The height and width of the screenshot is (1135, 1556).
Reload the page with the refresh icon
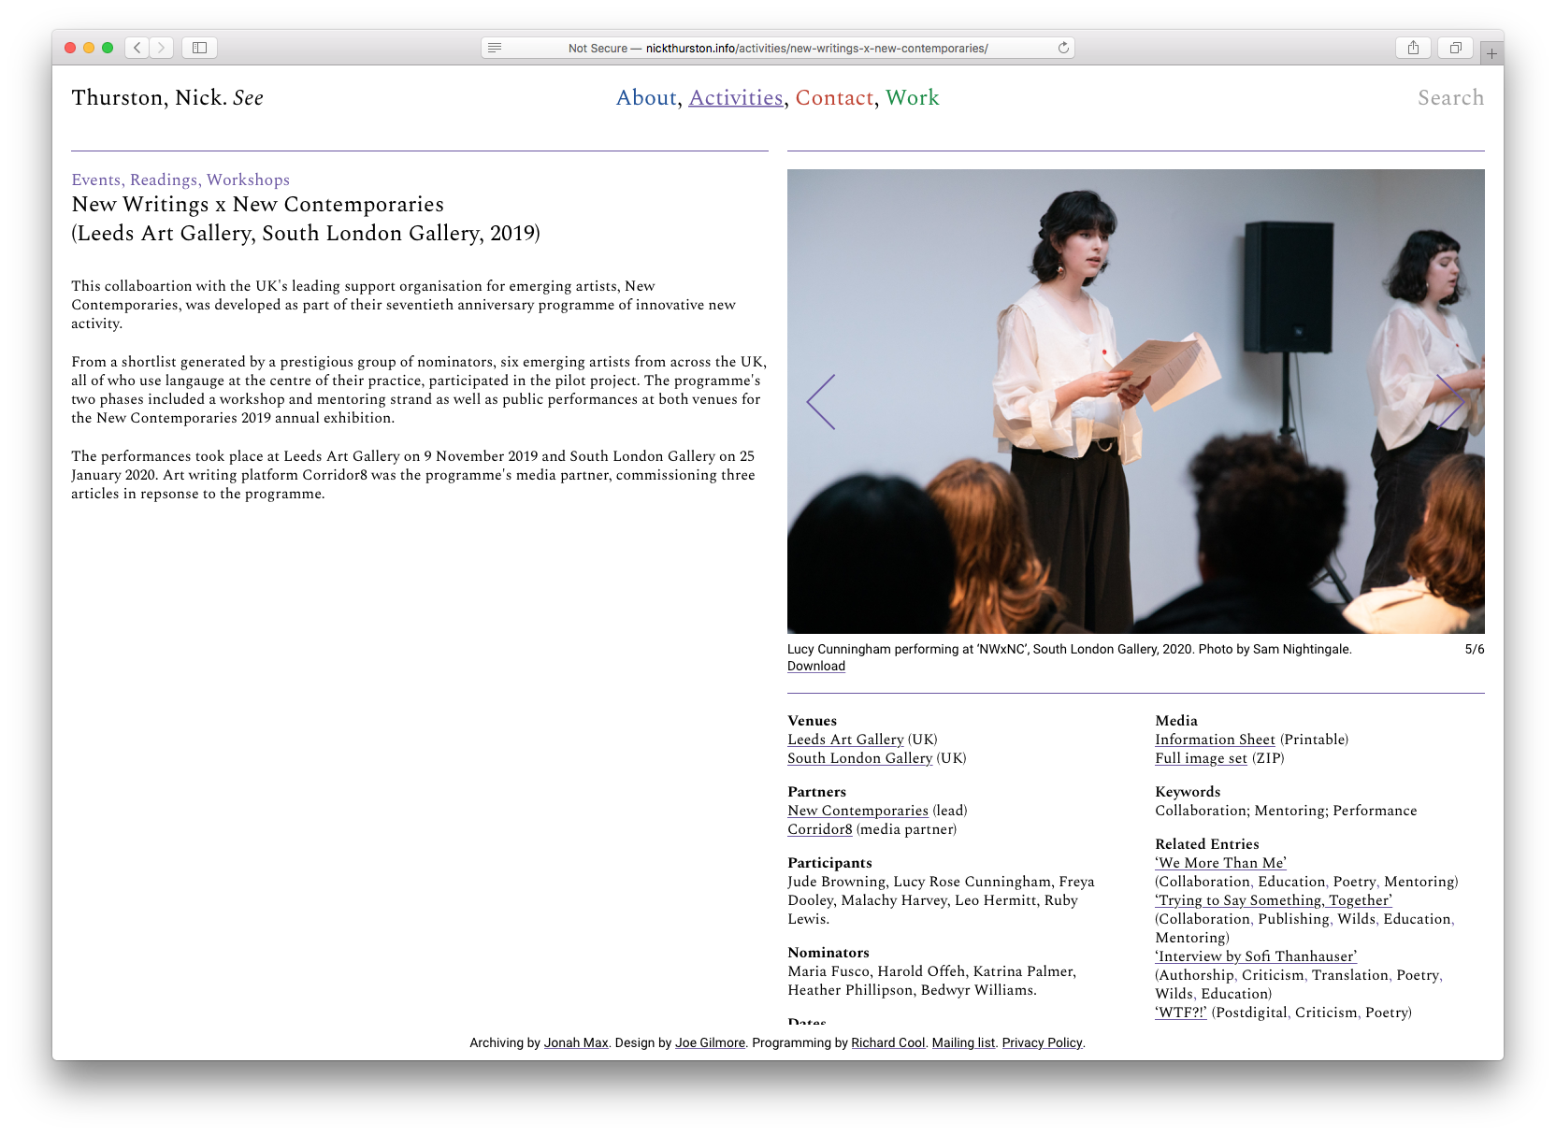click(1063, 48)
